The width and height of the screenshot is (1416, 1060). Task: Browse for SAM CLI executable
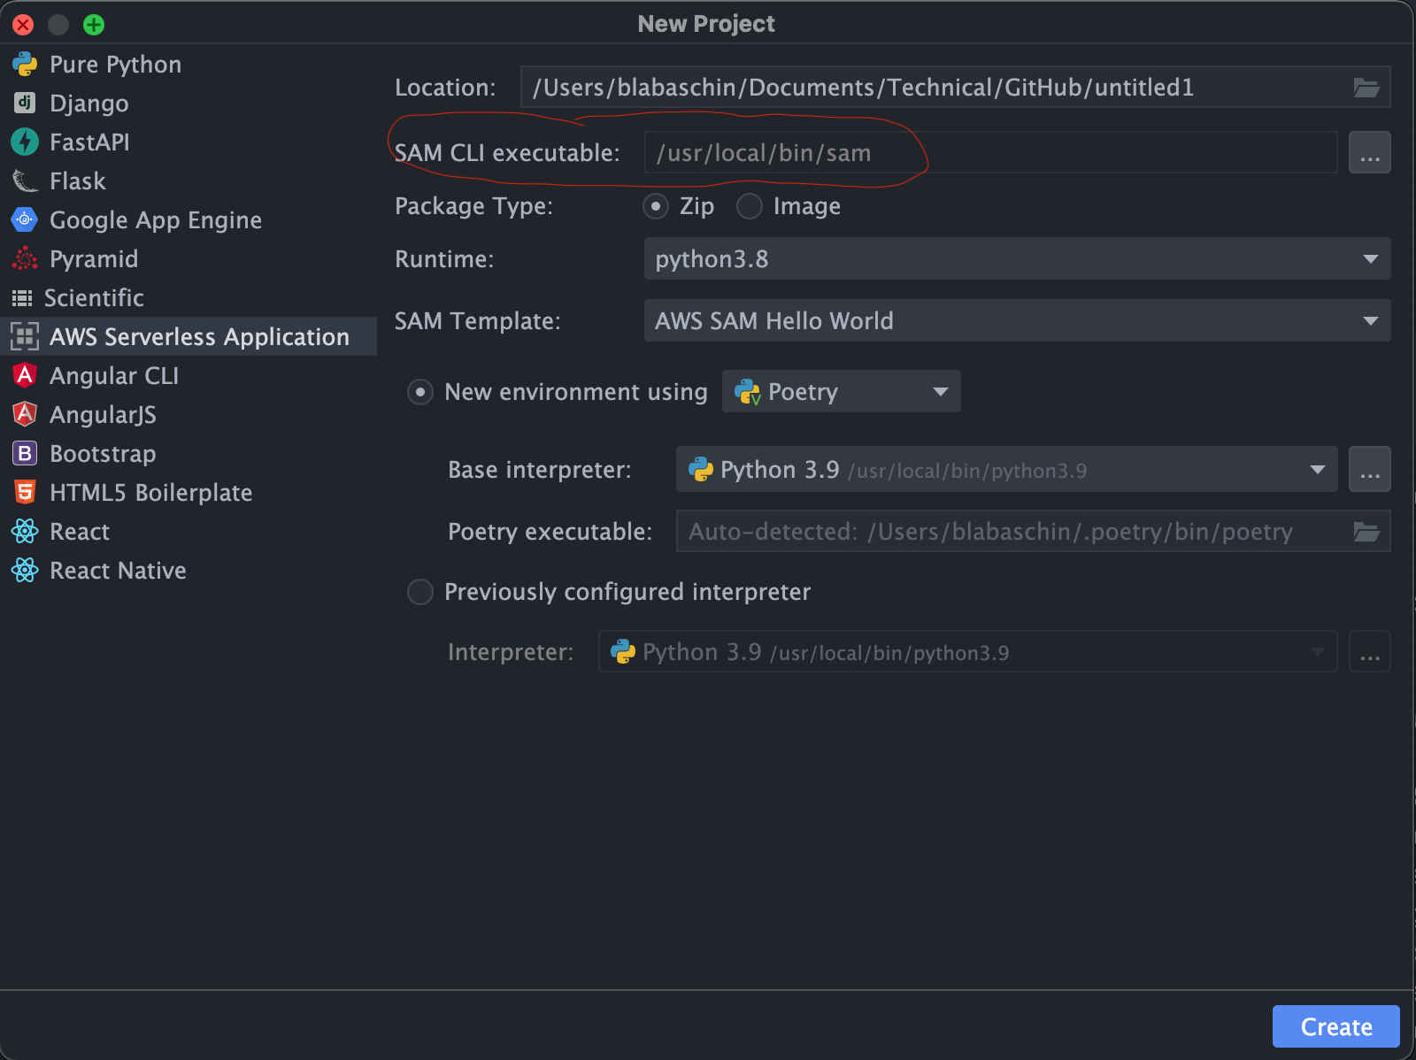[x=1370, y=152]
